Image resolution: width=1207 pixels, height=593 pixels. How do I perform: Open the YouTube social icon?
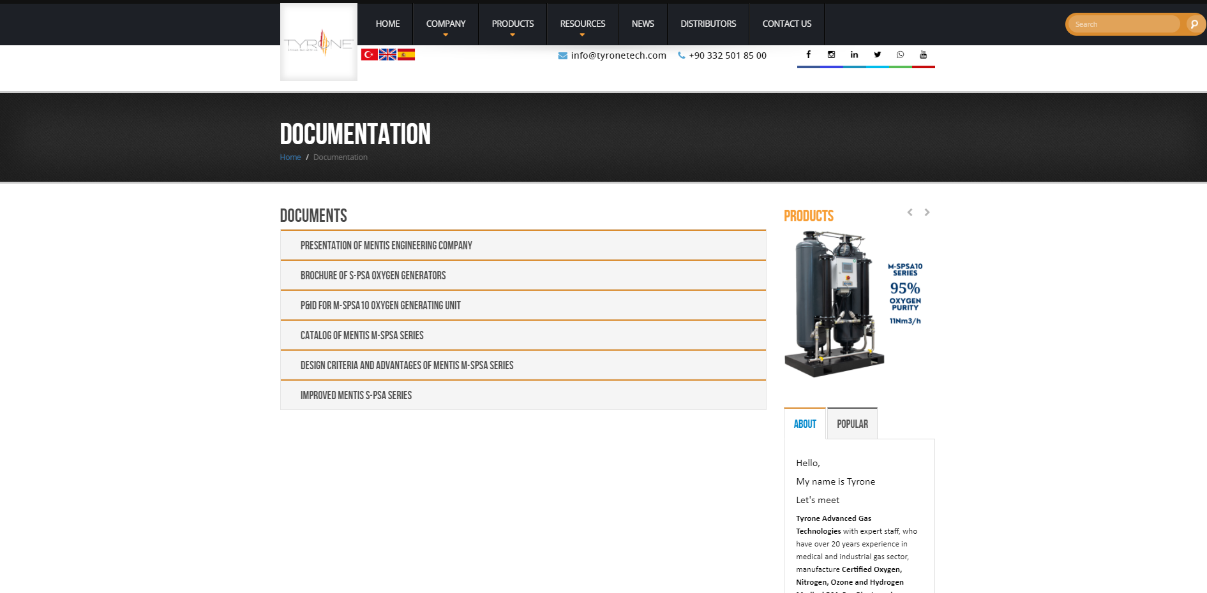[924, 55]
